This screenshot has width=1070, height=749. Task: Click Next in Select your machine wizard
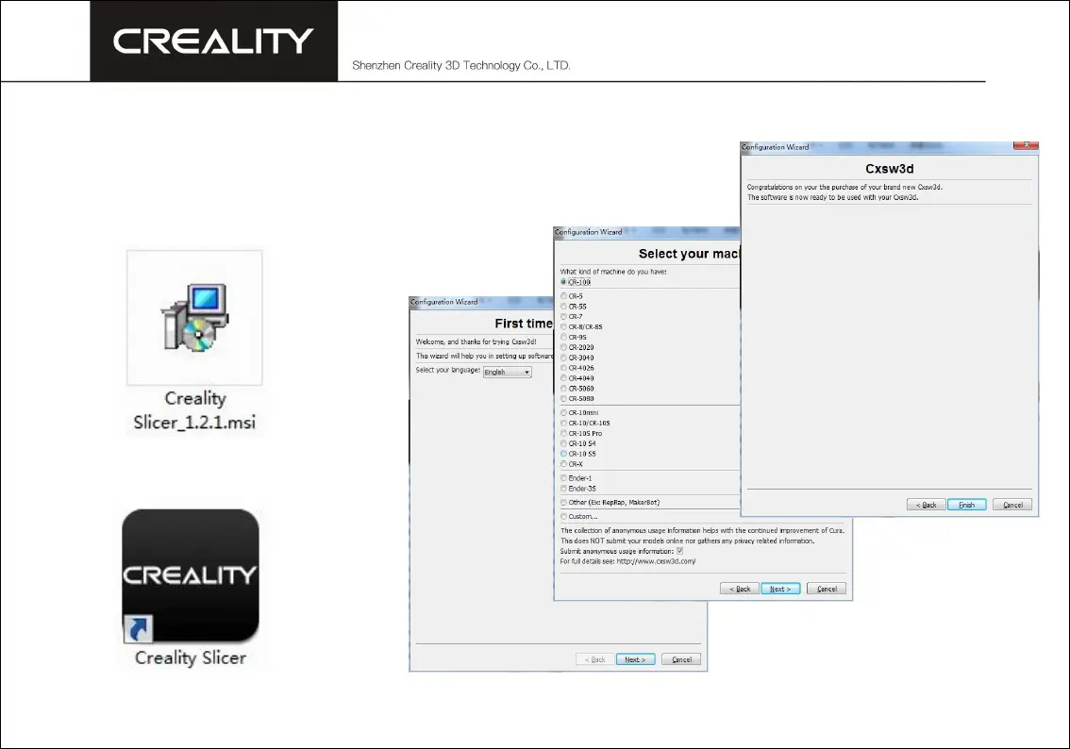point(780,589)
